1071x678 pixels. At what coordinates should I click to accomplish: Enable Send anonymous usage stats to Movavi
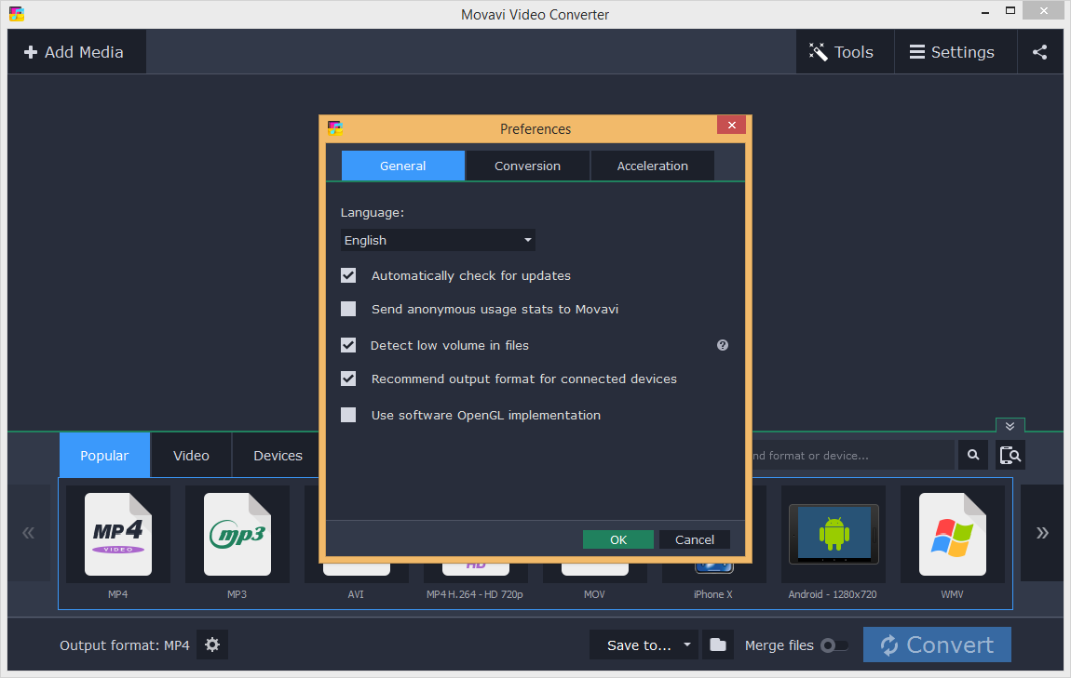pyautogui.click(x=348, y=309)
